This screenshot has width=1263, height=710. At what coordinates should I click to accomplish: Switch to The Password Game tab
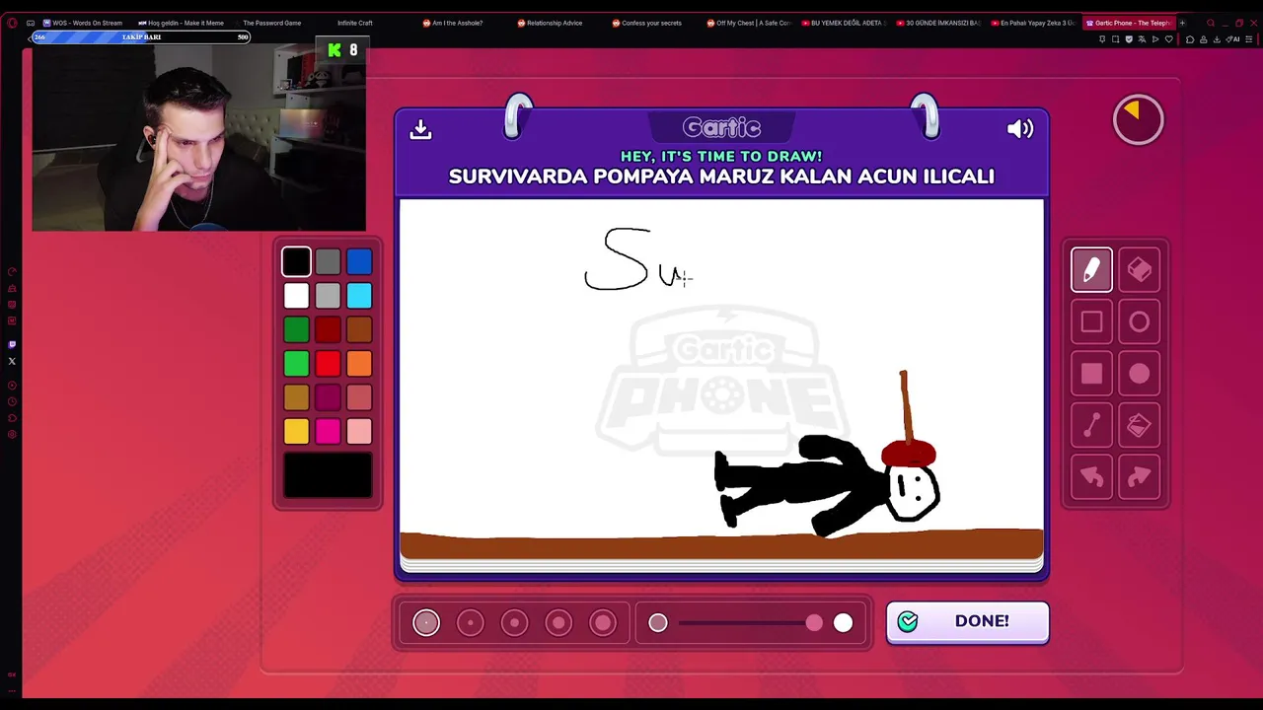271,23
